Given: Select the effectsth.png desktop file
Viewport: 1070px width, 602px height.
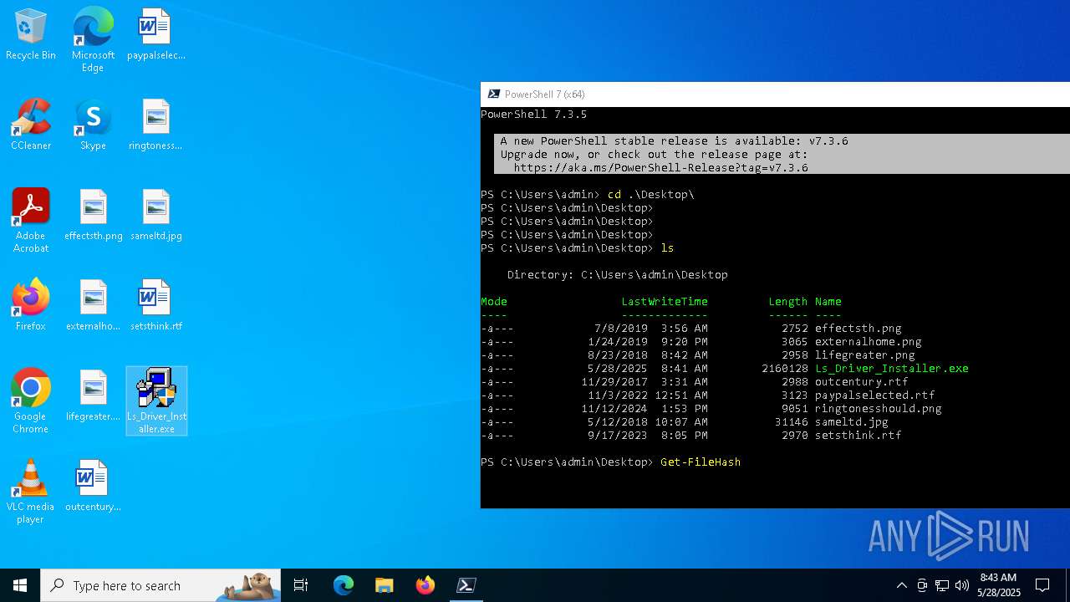Looking at the screenshot, I should (x=93, y=216).
